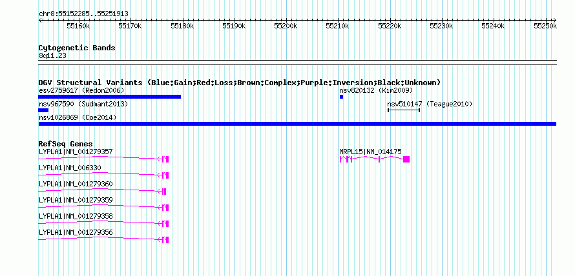Select the LYPLA1 NM_001279359 gene glyph

[x=103, y=207]
